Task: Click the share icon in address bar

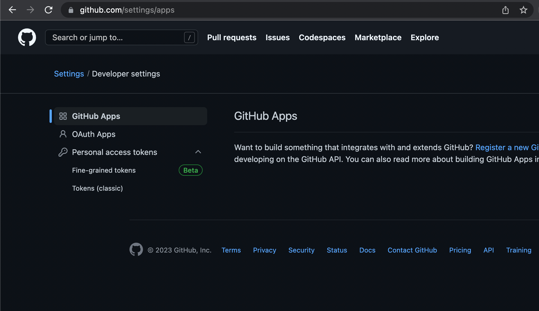Action: [505, 10]
